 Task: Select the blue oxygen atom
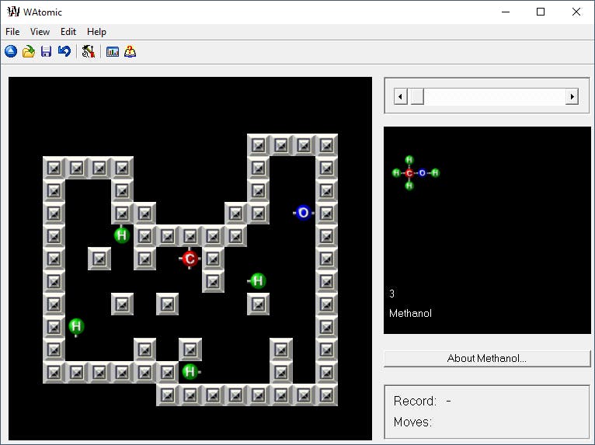304,213
